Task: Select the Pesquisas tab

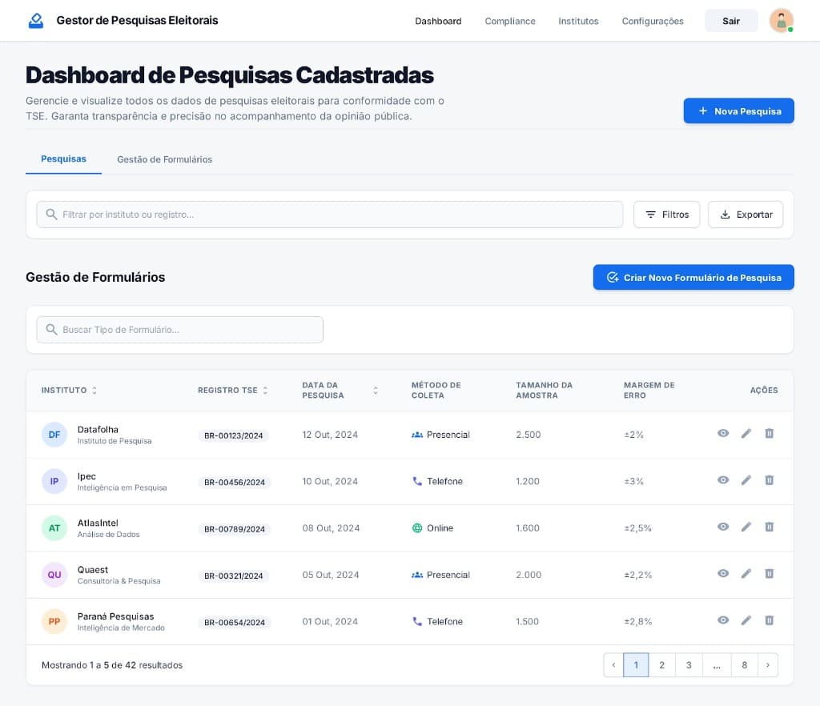Action: click(x=63, y=158)
